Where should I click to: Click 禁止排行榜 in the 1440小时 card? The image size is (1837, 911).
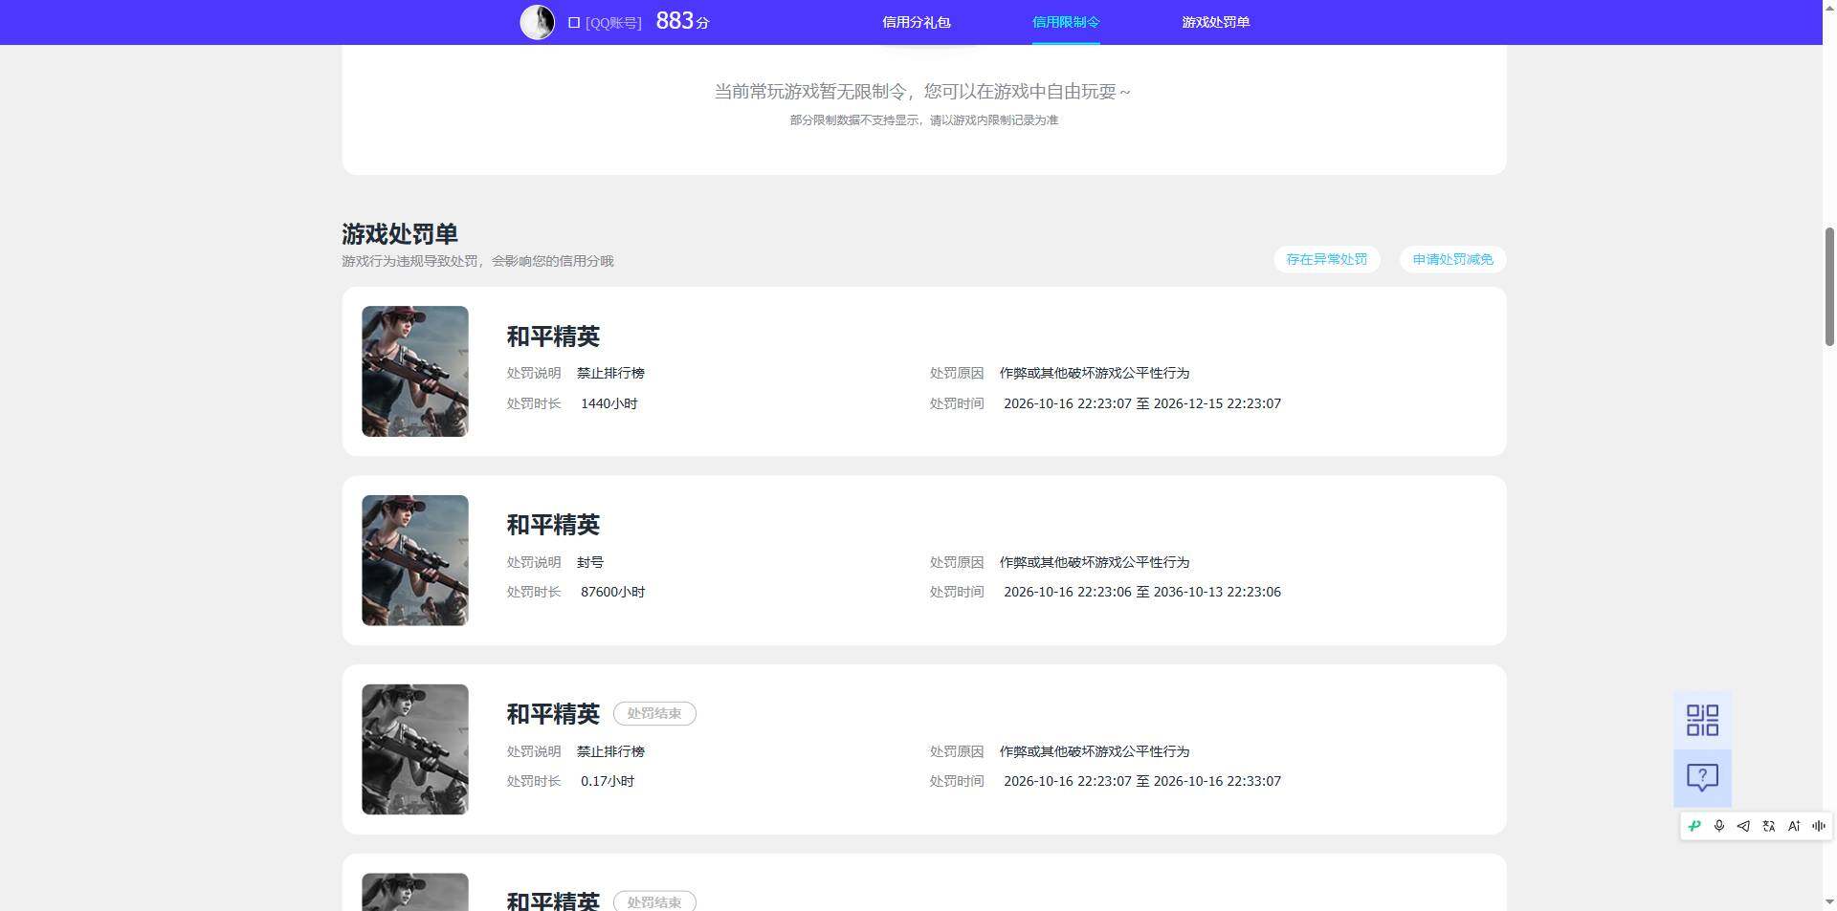610,373
